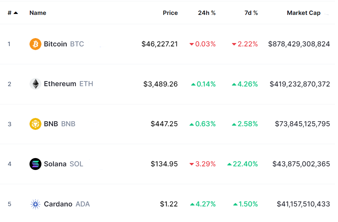Sort by Name column header
Screen dimensions: 338x222
(x=38, y=13)
